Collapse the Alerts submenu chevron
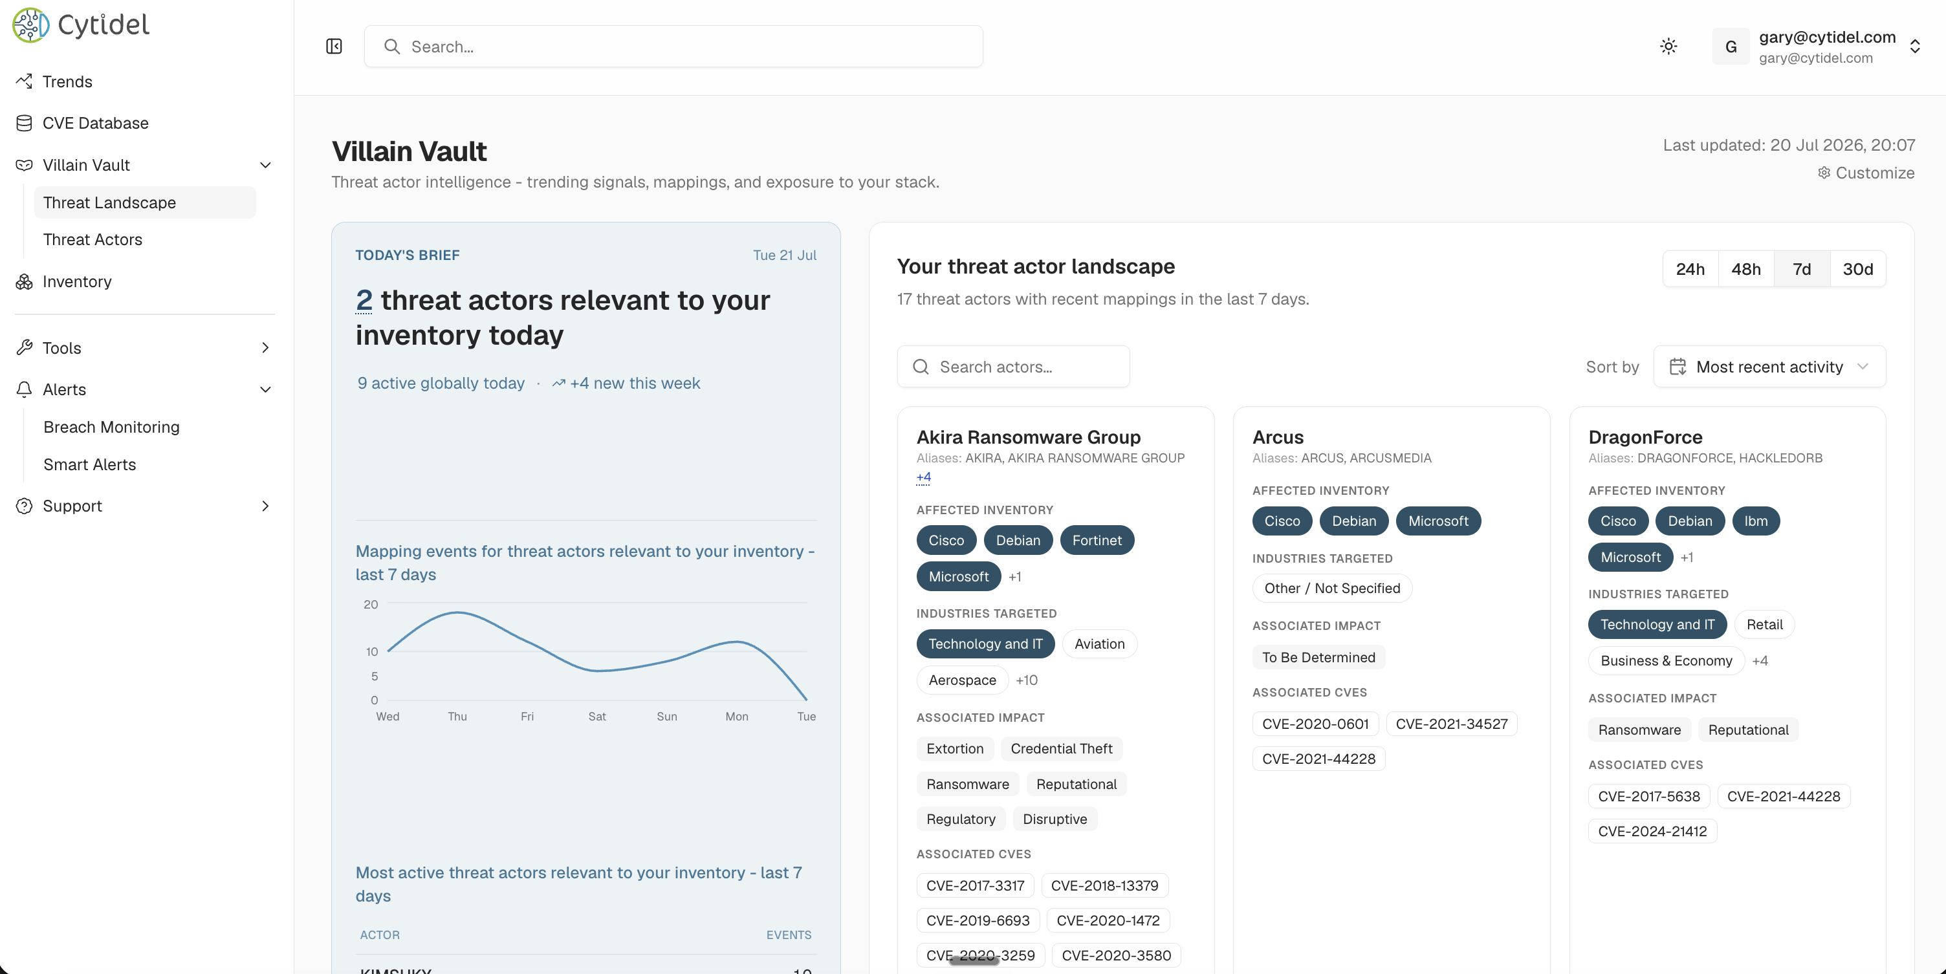 (x=266, y=389)
